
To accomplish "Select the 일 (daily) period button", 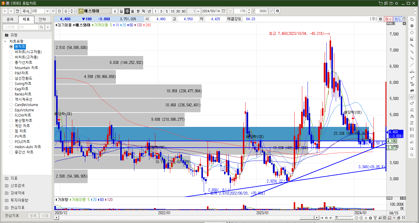I will coord(121,11).
